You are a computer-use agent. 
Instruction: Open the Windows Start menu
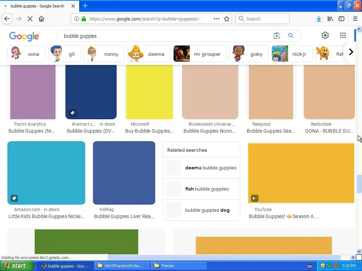(17, 266)
